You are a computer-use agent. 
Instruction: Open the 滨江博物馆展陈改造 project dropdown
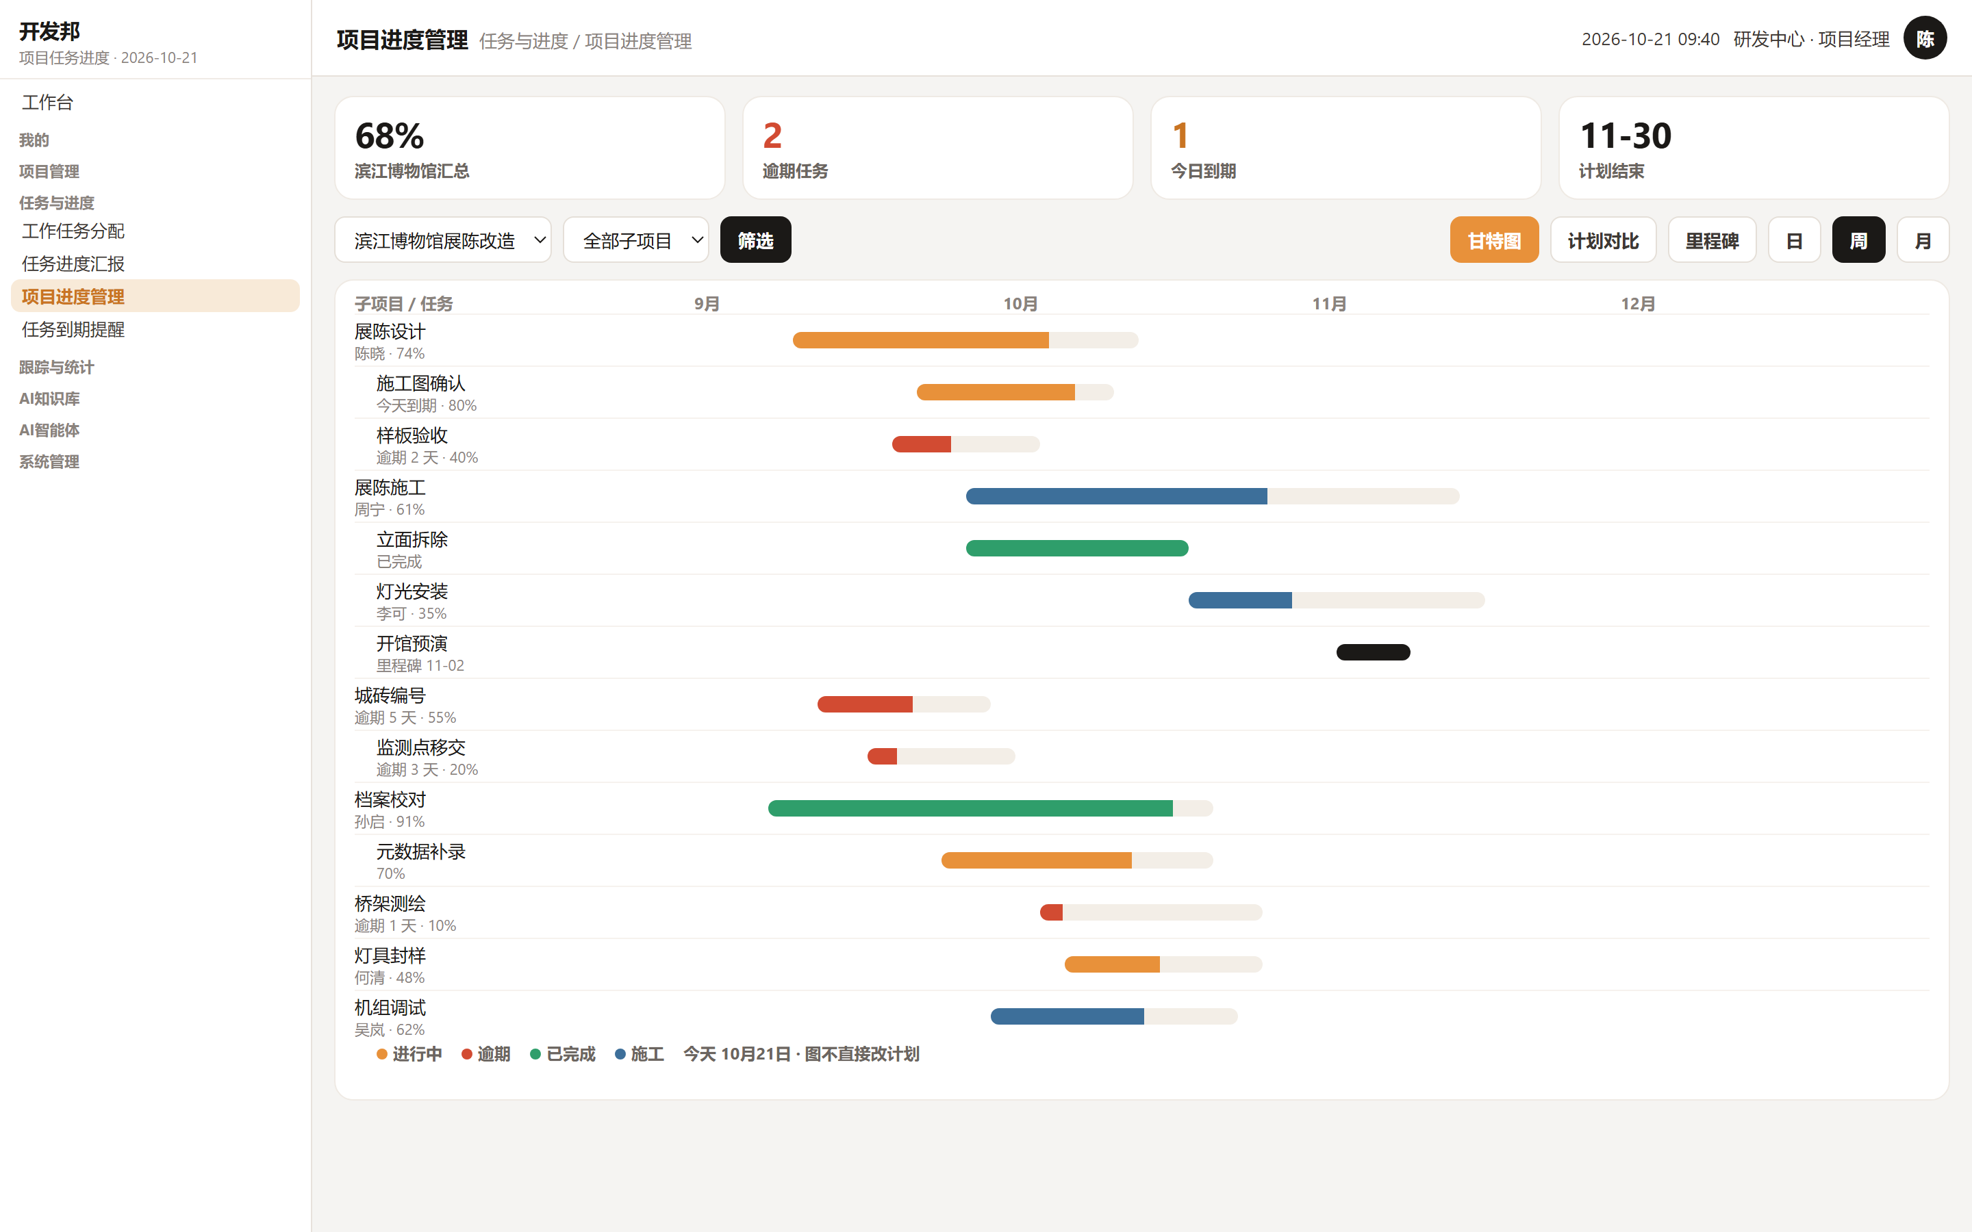(442, 240)
